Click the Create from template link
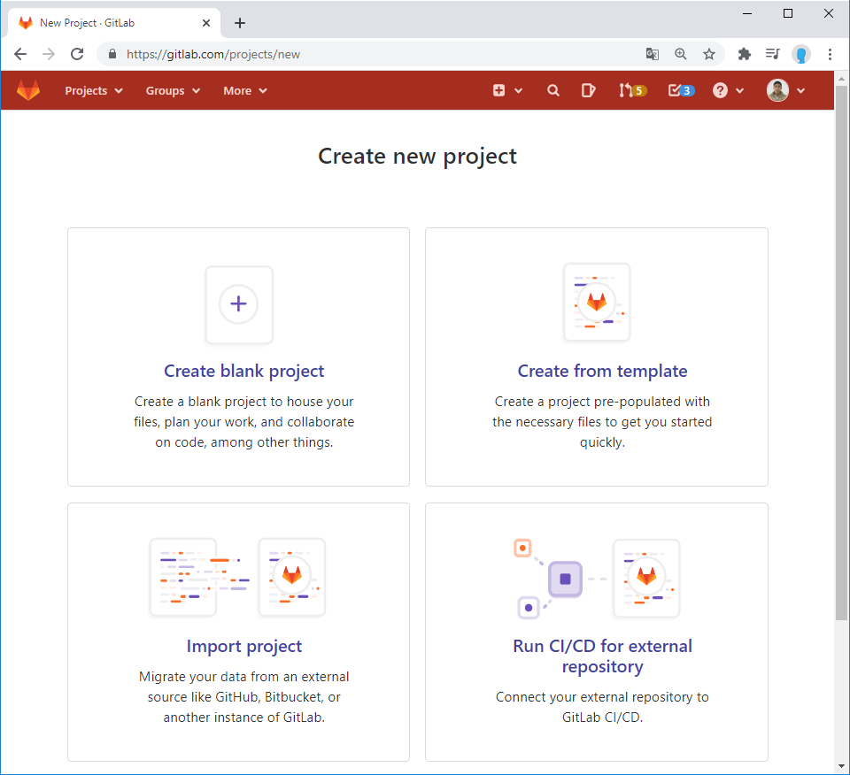Screen dimensions: 850x775 pyautogui.click(x=602, y=371)
